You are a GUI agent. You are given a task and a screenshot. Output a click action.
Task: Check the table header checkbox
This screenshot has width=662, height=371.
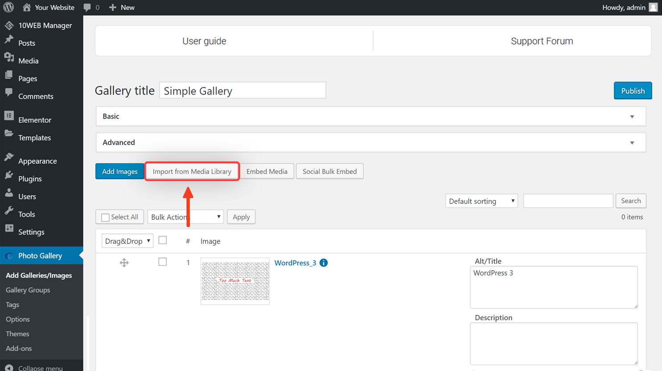[163, 240]
